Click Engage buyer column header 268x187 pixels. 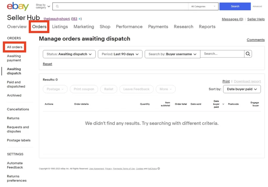tap(255, 104)
